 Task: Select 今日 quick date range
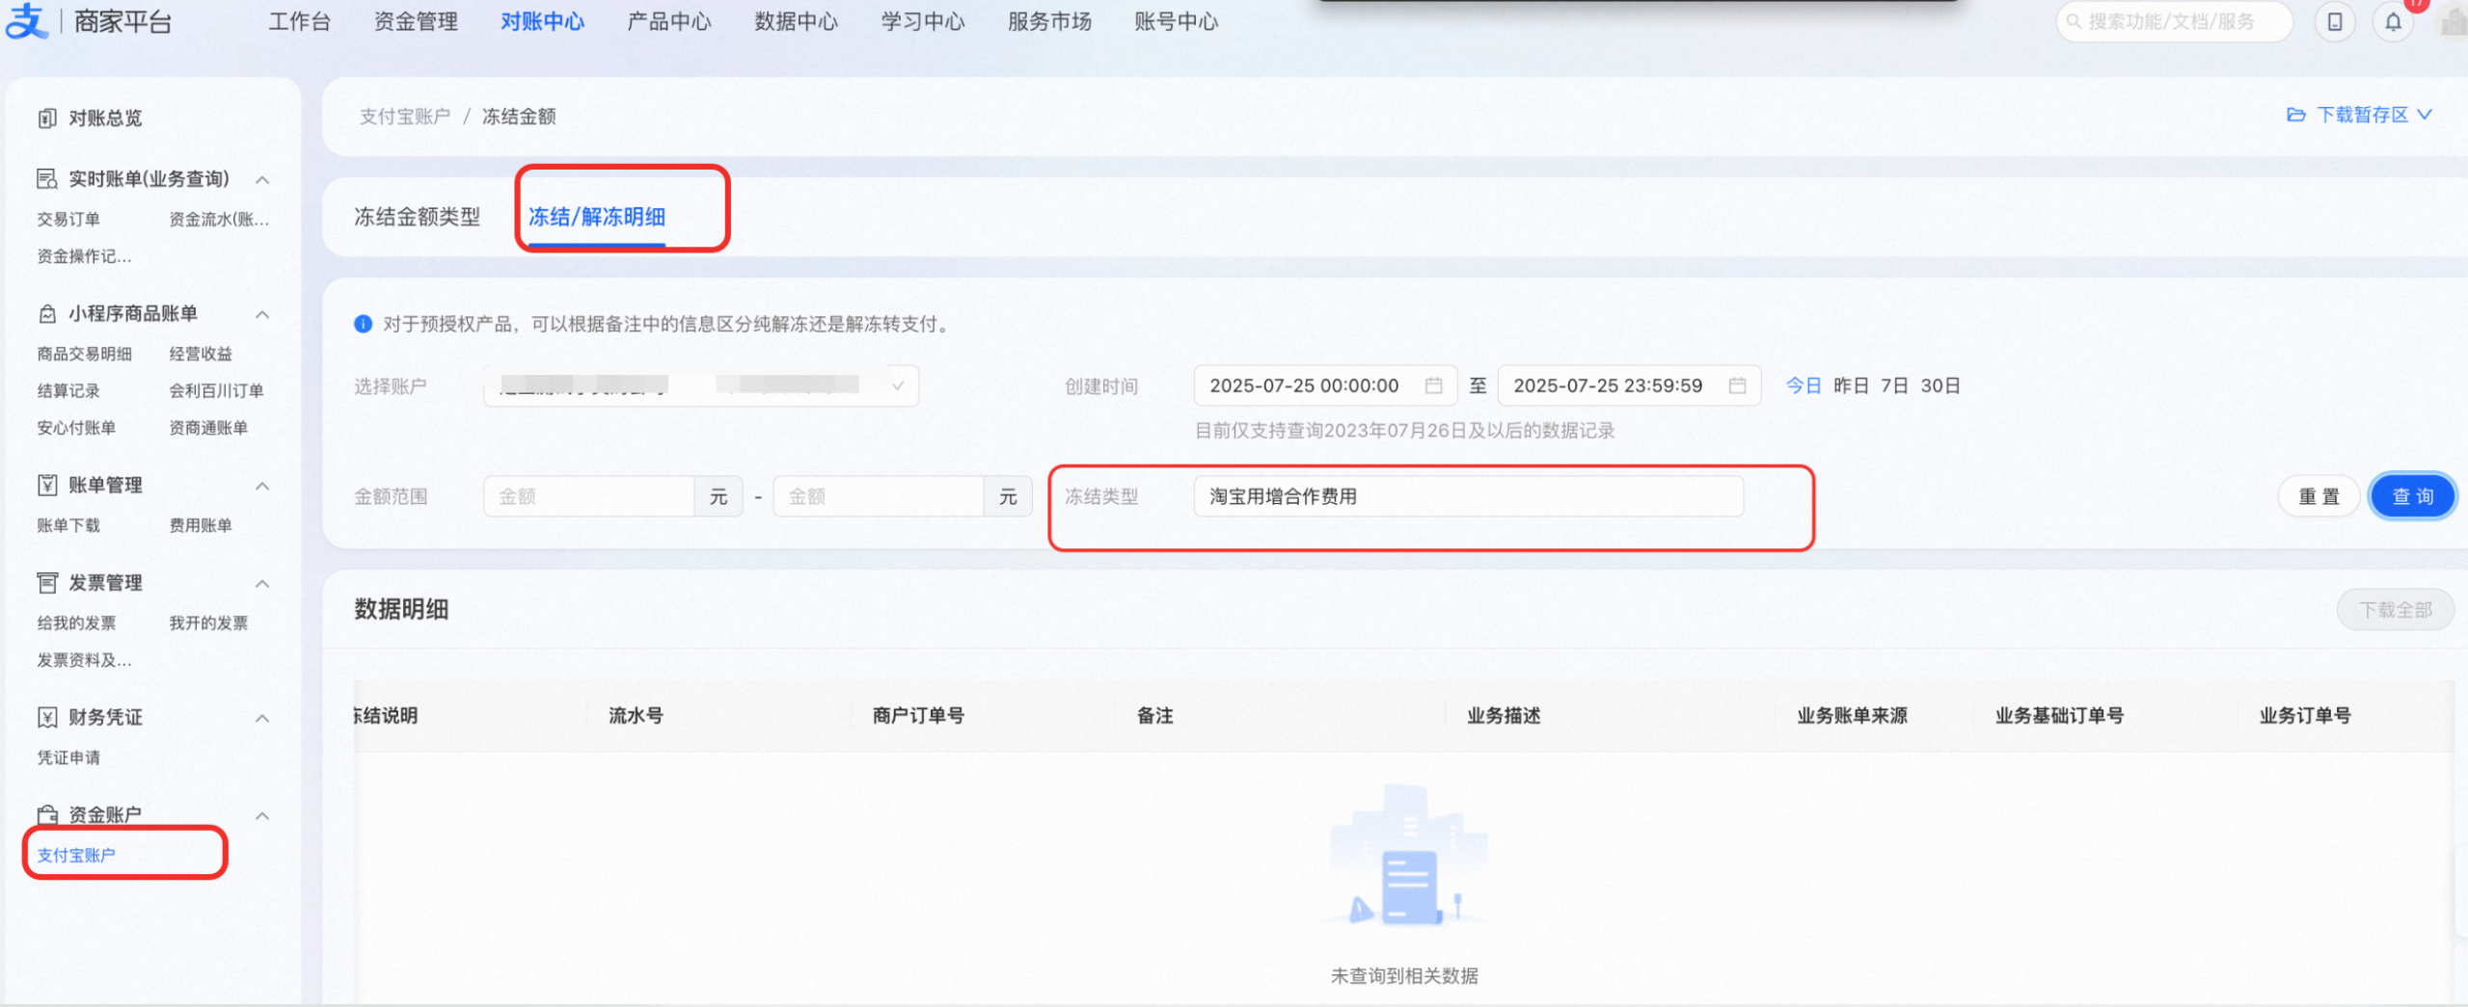click(x=1803, y=385)
